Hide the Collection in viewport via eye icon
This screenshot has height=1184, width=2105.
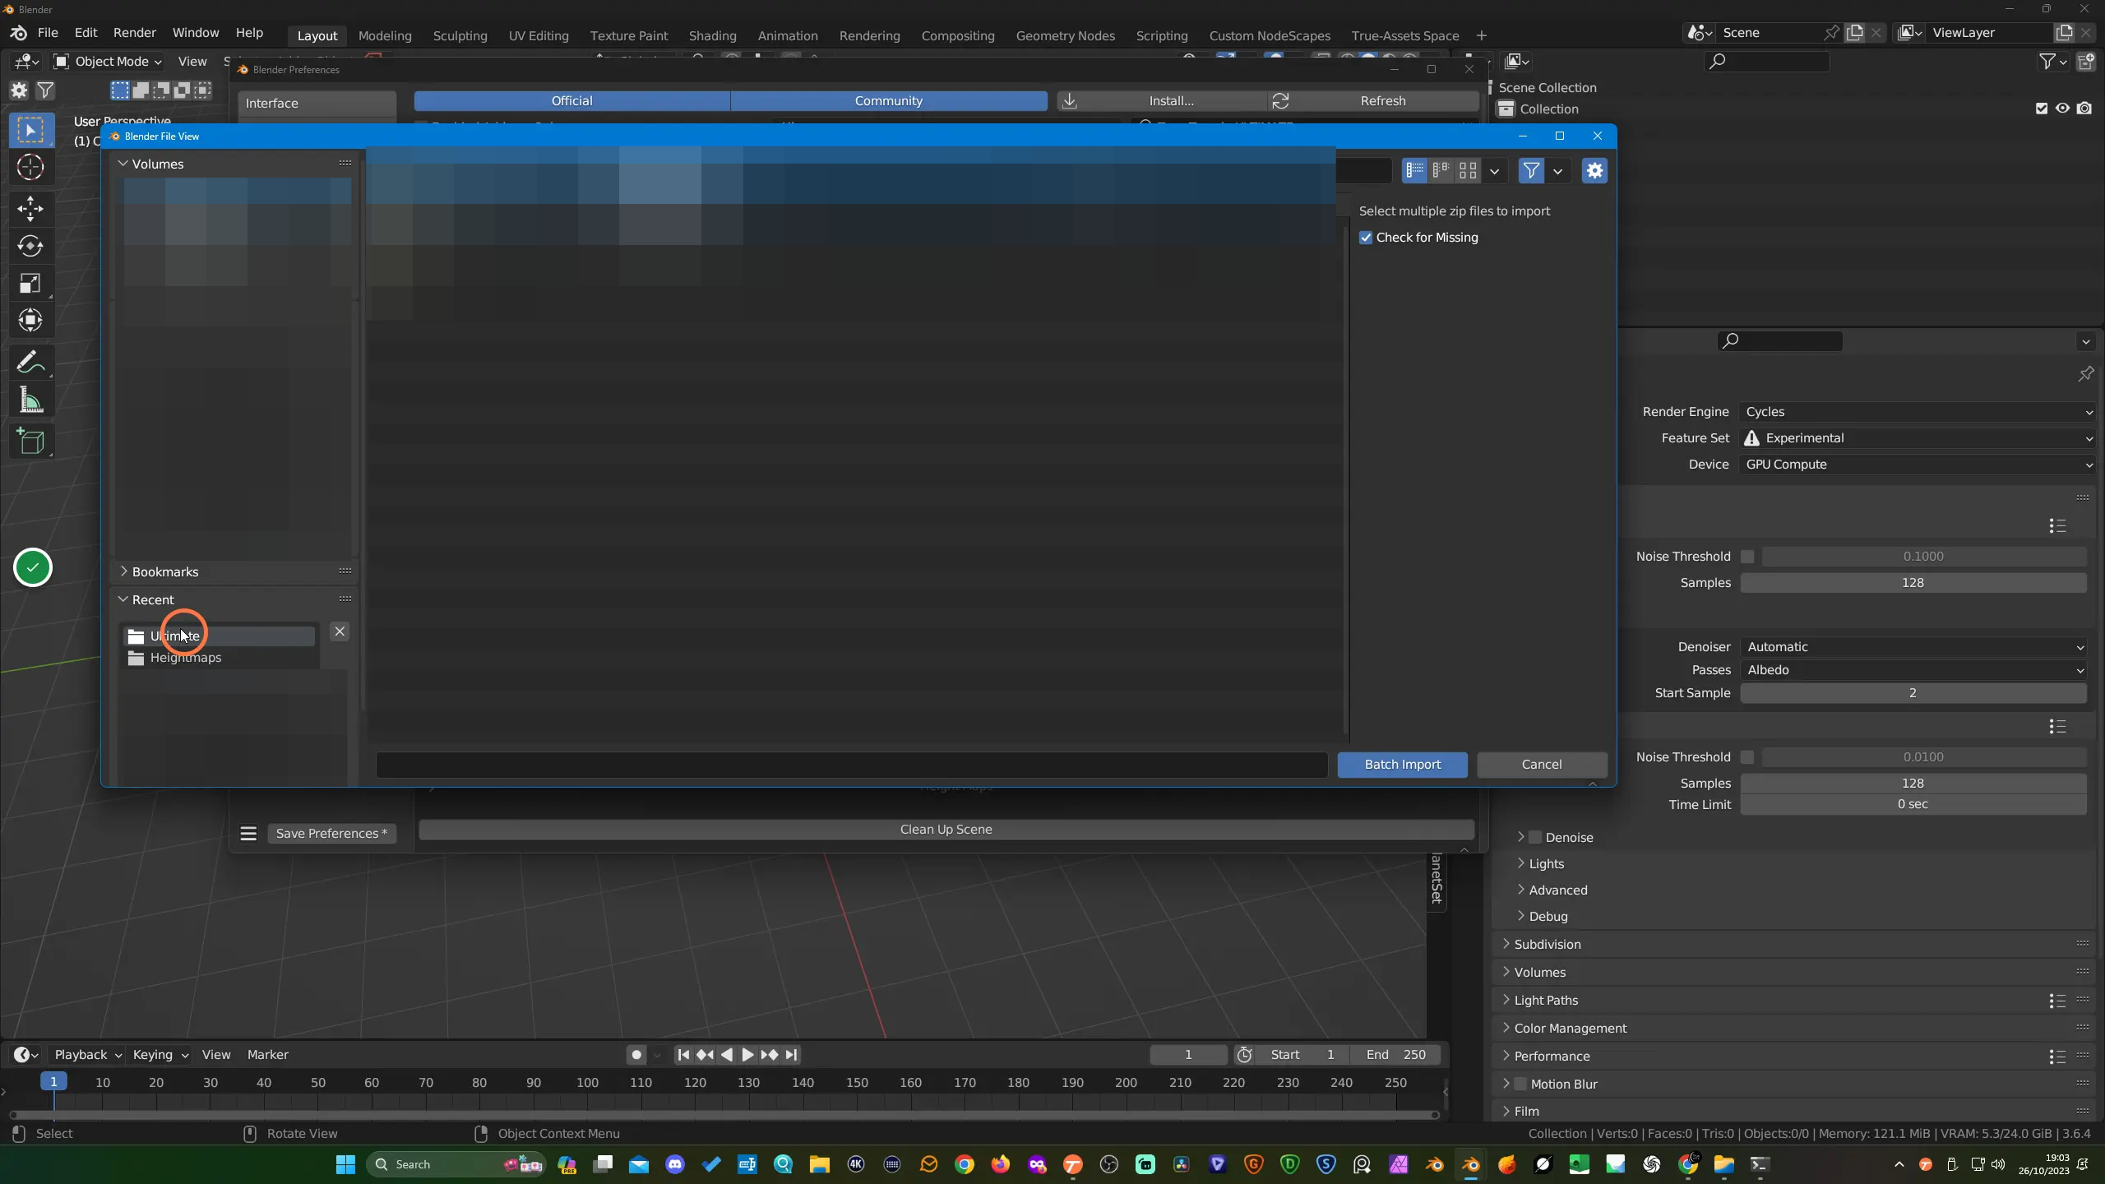click(2063, 109)
